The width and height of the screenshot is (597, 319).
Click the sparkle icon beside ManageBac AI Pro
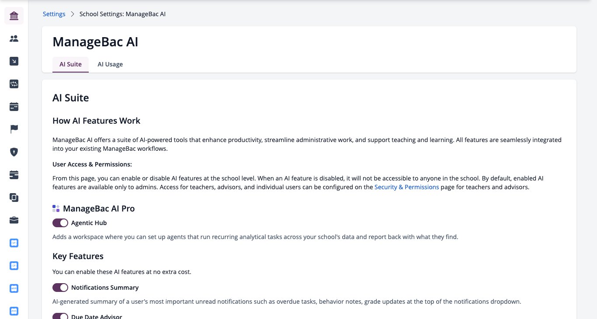(56, 208)
